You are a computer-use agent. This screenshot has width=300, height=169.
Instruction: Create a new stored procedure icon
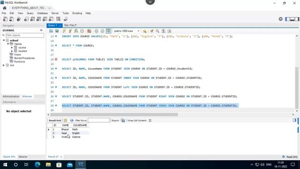tap(45, 19)
